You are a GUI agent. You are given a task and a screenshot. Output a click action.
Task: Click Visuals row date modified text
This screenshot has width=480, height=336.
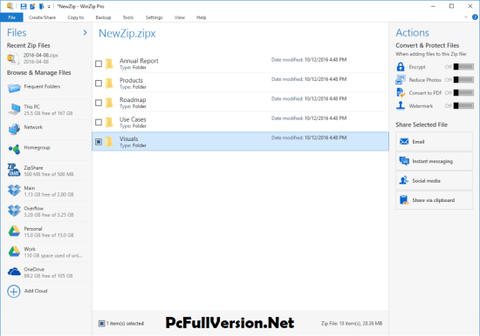tap(309, 138)
